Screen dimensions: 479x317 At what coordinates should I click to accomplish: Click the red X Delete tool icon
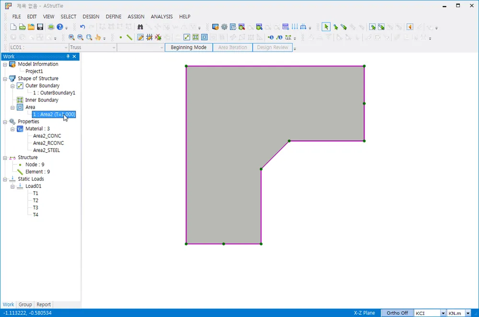click(158, 37)
